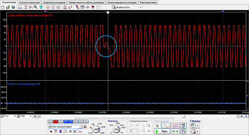
Task: Toggle channel 5 button
Action: coord(76,122)
